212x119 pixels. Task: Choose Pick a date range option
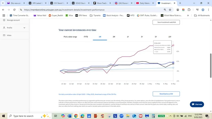pyautogui.click(x=70, y=37)
